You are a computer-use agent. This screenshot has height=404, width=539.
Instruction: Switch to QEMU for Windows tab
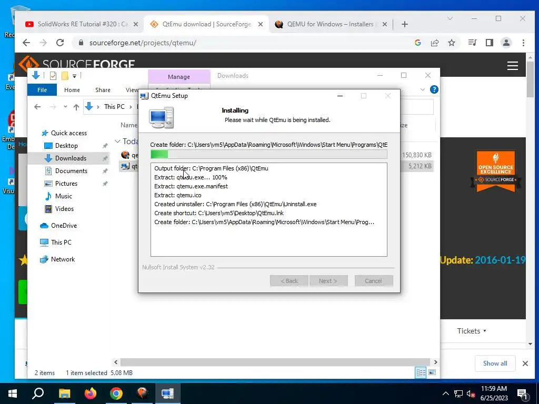pyautogui.click(x=330, y=24)
